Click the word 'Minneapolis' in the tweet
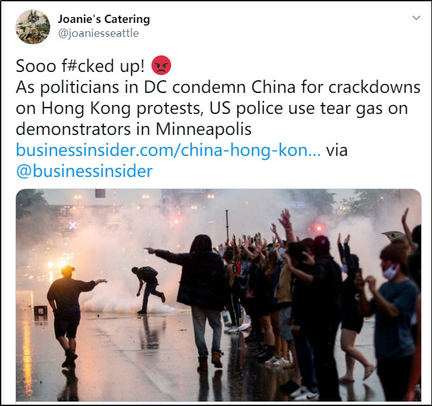 [x=204, y=129]
